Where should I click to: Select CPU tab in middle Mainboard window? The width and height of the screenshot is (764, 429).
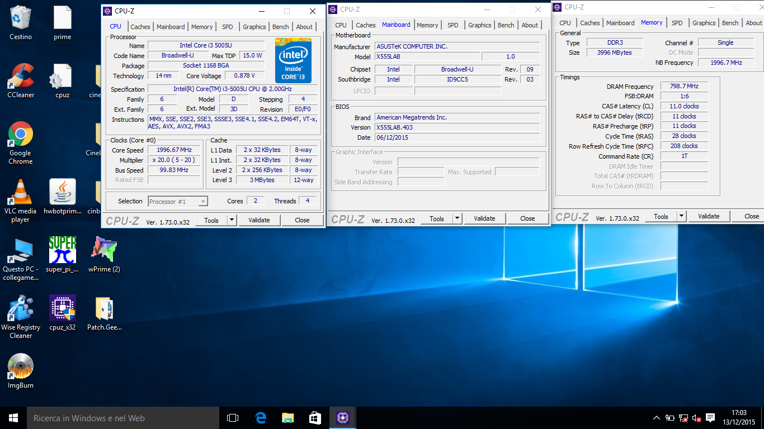click(341, 25)
